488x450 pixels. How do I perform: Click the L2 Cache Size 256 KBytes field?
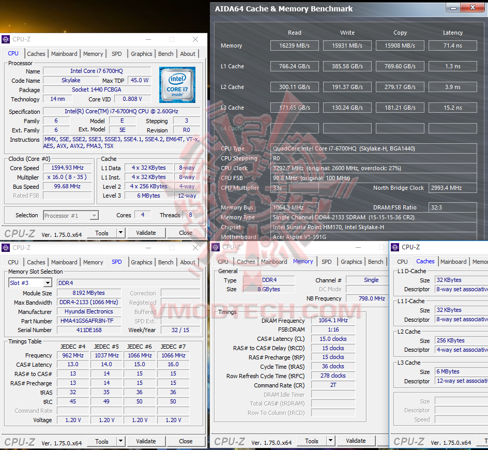(461, 340)
